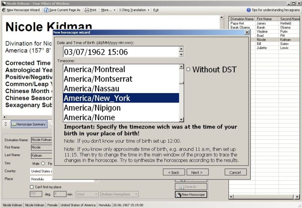Close the New horoscope wizard dialog

247,32
